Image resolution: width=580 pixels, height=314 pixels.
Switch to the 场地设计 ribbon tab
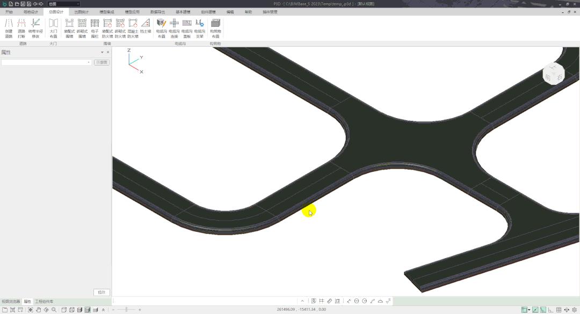point(31,11)
